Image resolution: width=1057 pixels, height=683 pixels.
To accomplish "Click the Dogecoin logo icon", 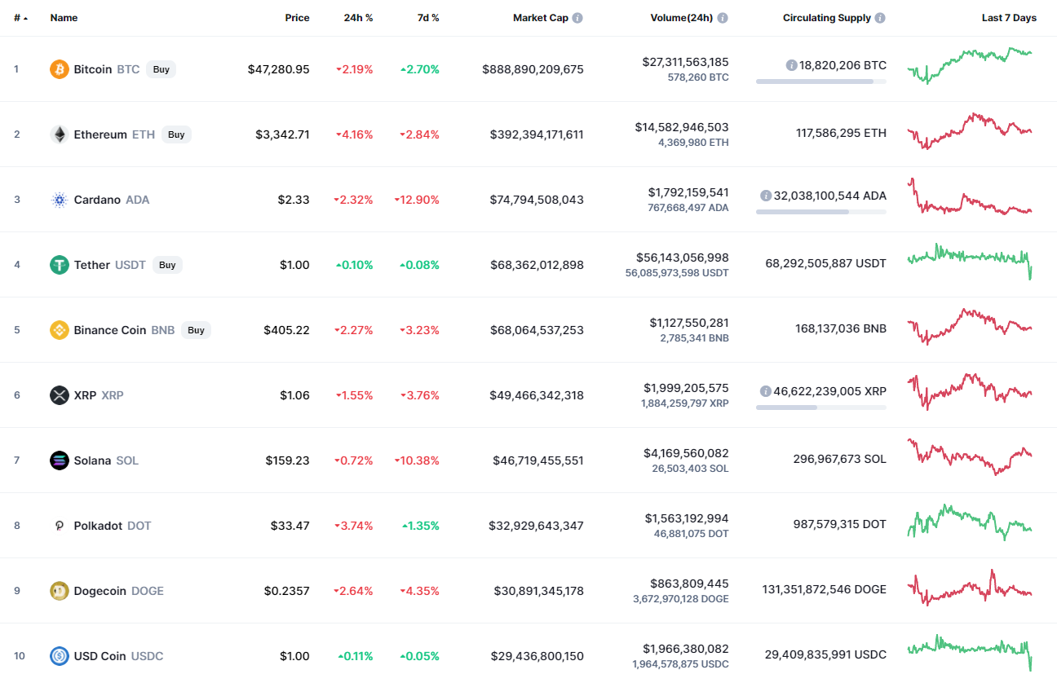I will point(60,591).
